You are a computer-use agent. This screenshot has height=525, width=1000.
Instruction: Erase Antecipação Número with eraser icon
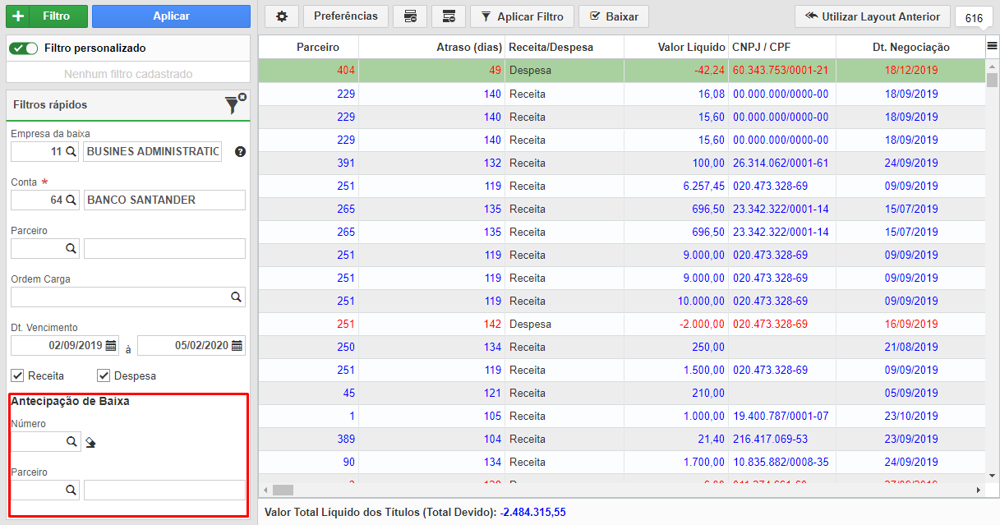tap(90, 442)
